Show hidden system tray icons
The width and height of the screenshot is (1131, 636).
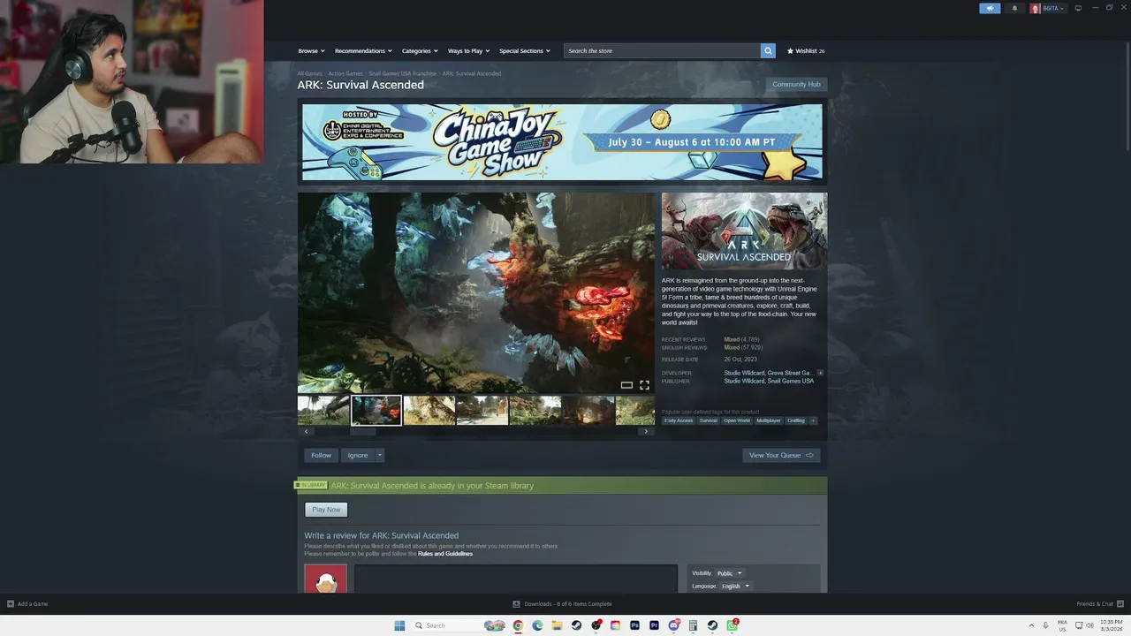point(1031,625)
